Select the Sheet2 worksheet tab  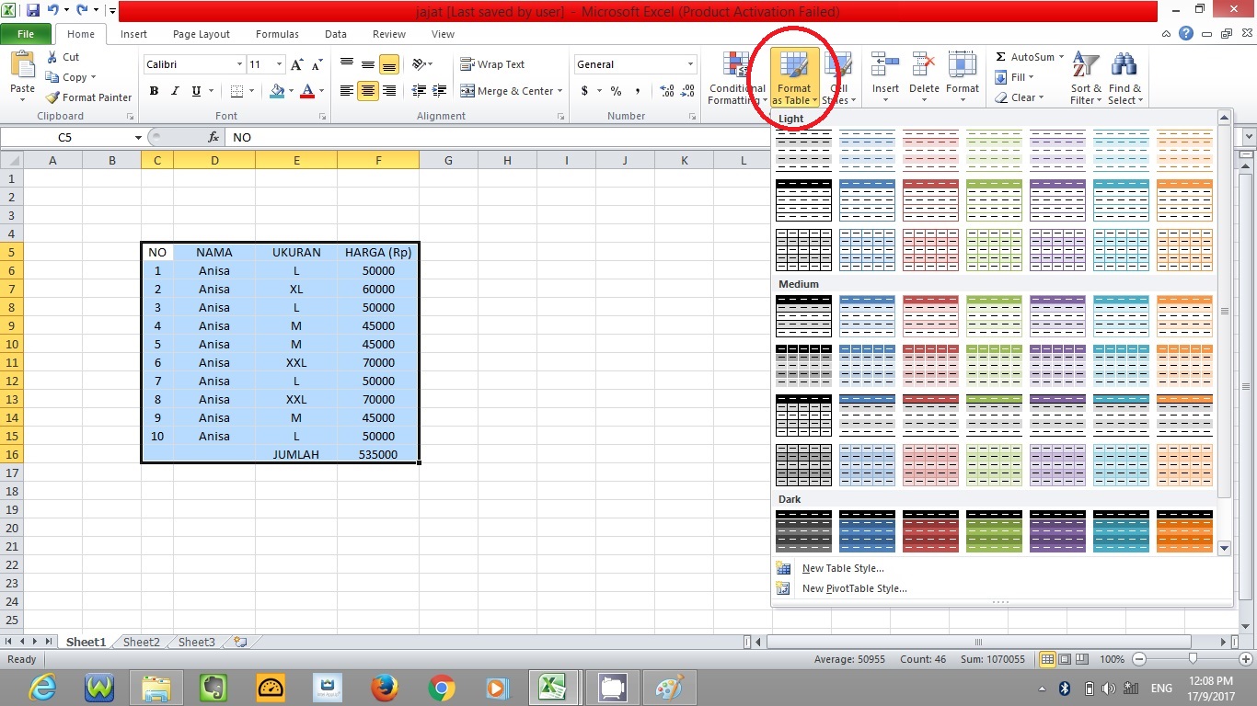click(140, 642)
